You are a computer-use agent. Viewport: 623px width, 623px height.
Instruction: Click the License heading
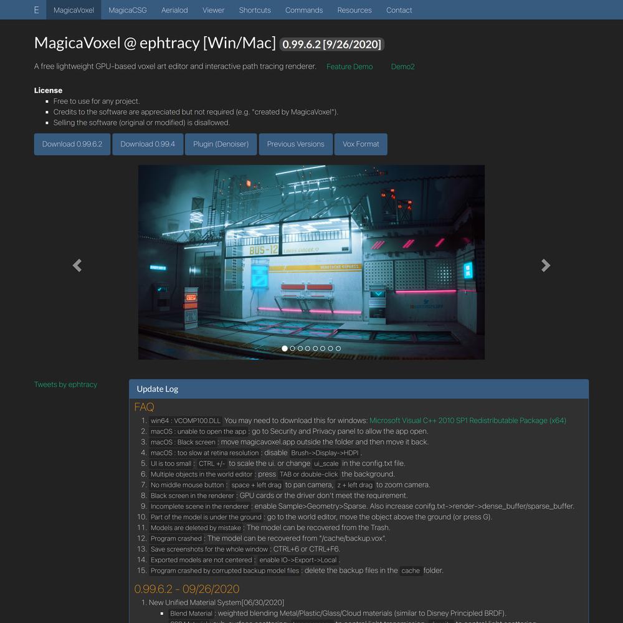[x=48, y=90]
